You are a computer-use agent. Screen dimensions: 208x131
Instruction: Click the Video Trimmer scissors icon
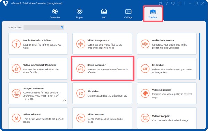click(x=16, y=118)
